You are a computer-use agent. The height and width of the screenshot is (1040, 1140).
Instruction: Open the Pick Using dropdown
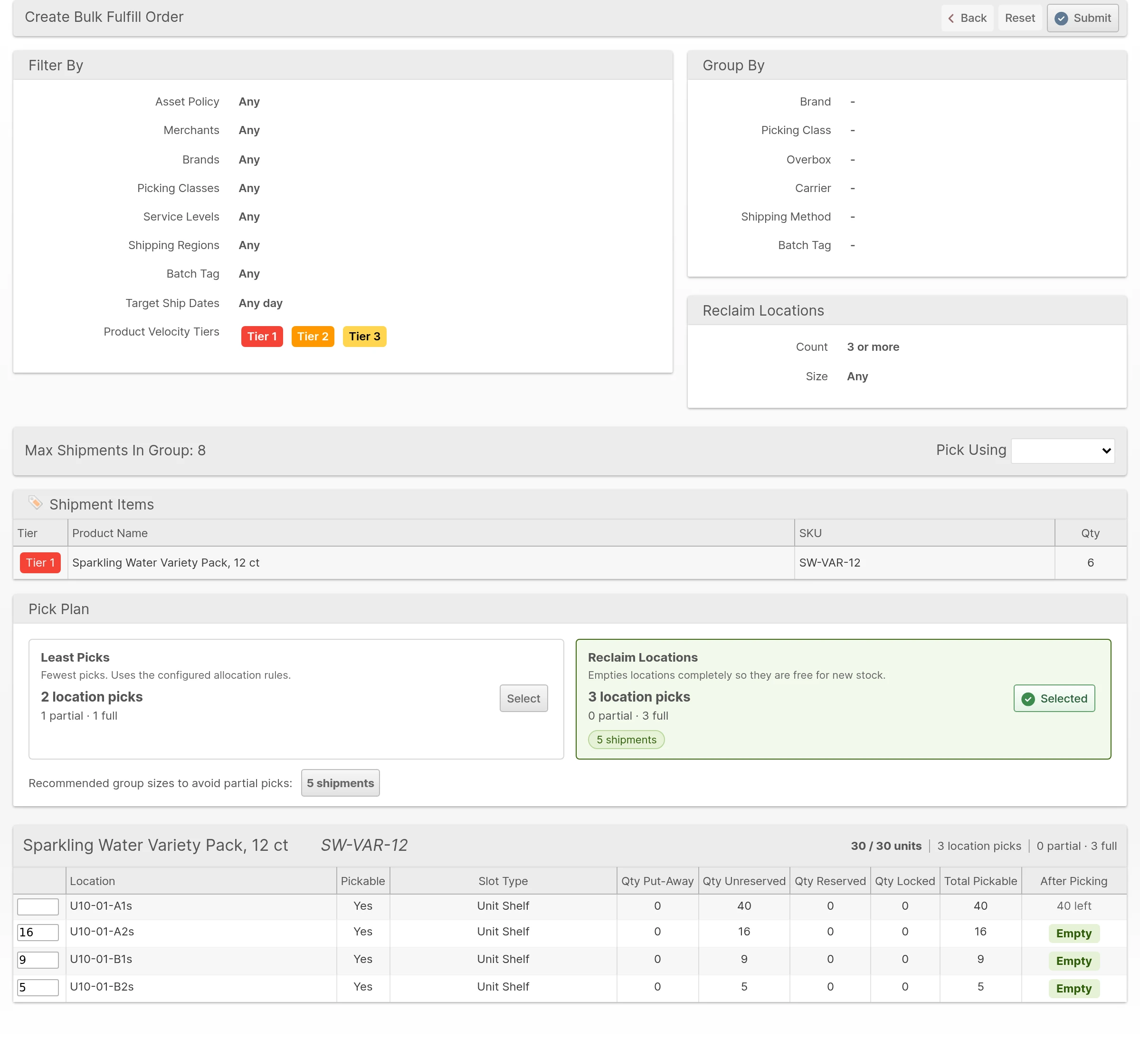(x=1063, y=451)
